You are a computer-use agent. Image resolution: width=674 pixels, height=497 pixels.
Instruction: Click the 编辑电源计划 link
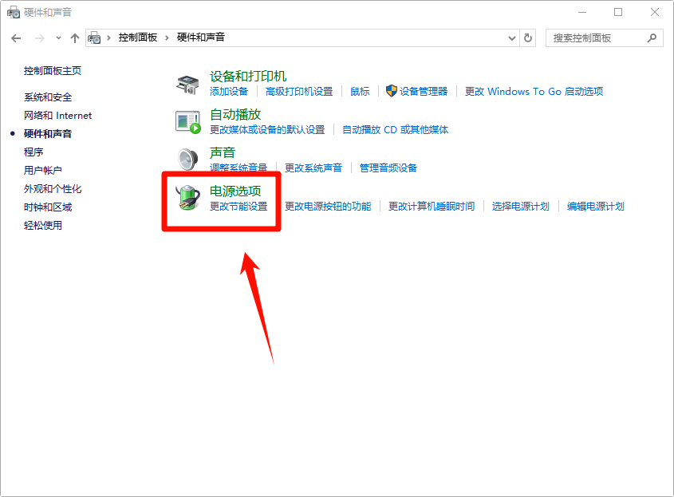[595, 206]
